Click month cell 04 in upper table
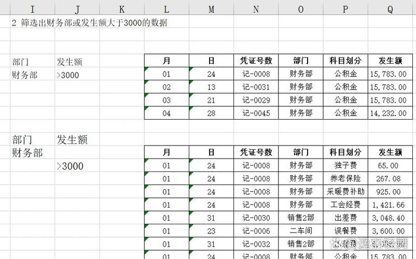This screenshot has width=416, height=259. coord(167,113)
